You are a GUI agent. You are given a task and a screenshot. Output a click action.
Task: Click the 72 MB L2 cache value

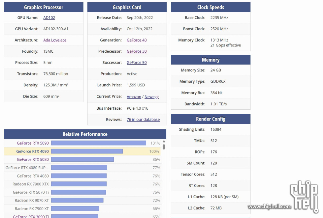point(216,208)
